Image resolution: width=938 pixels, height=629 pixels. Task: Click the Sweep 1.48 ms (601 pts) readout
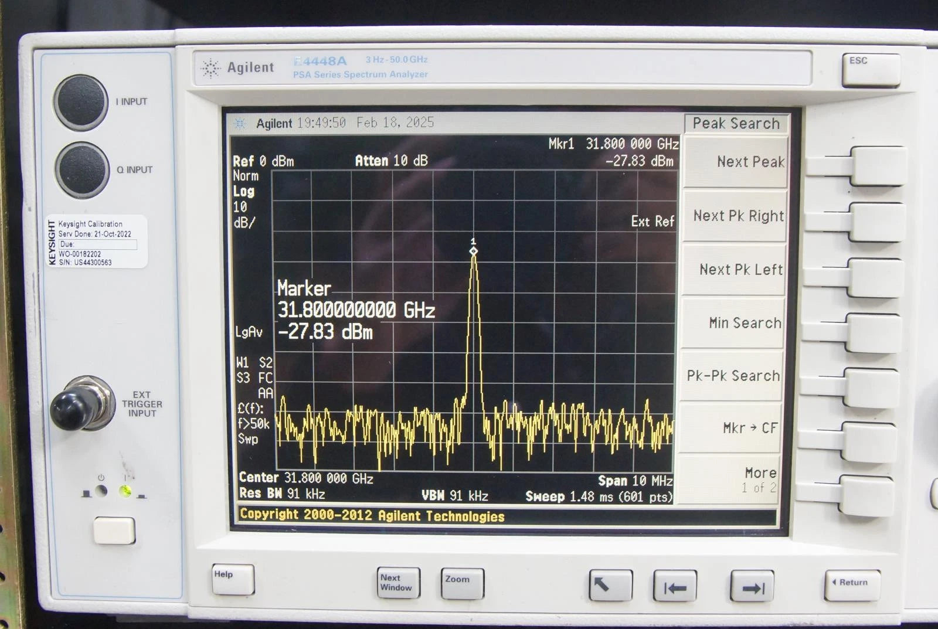coord(599,497)
